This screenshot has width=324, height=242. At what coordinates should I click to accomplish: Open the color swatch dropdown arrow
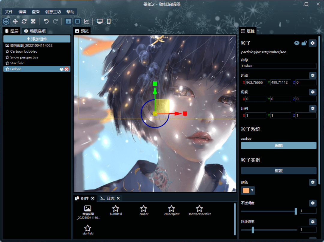coord(252,191)
